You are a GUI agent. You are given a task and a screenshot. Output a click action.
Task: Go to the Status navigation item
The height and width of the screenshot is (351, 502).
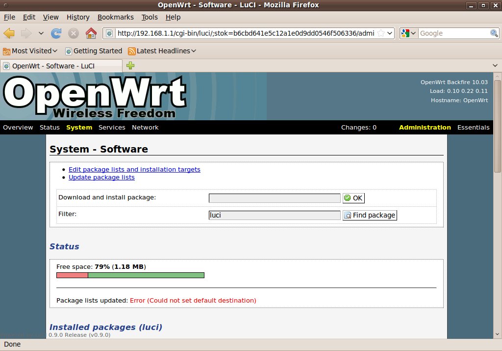coord(50,128)
